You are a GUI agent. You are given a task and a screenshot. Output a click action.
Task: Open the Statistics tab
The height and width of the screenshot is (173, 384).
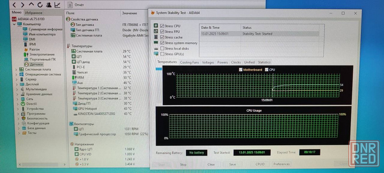tap(264, 62)
